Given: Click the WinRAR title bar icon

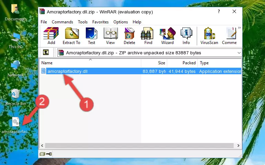Looking at the screenshot, I should pos(42,12).
